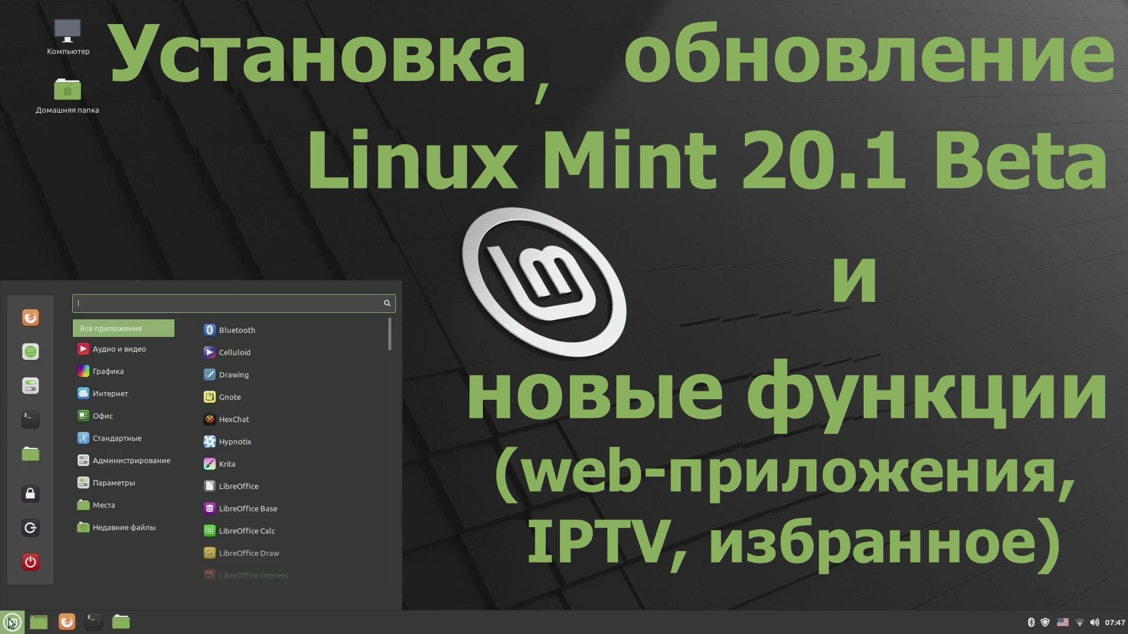This screenshot has width=1128, height=634.
Task: Expand Администрирование category section
Action: coord(130,460)
